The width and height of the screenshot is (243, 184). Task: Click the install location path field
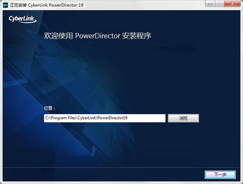pos(105,118)
